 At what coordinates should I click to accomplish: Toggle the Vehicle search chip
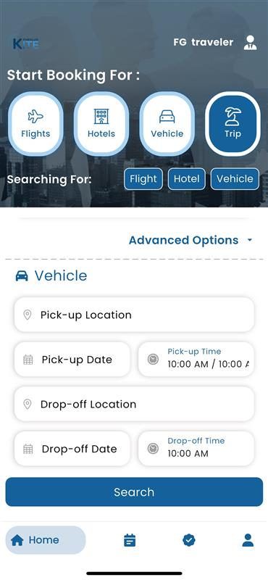point(235,179)
